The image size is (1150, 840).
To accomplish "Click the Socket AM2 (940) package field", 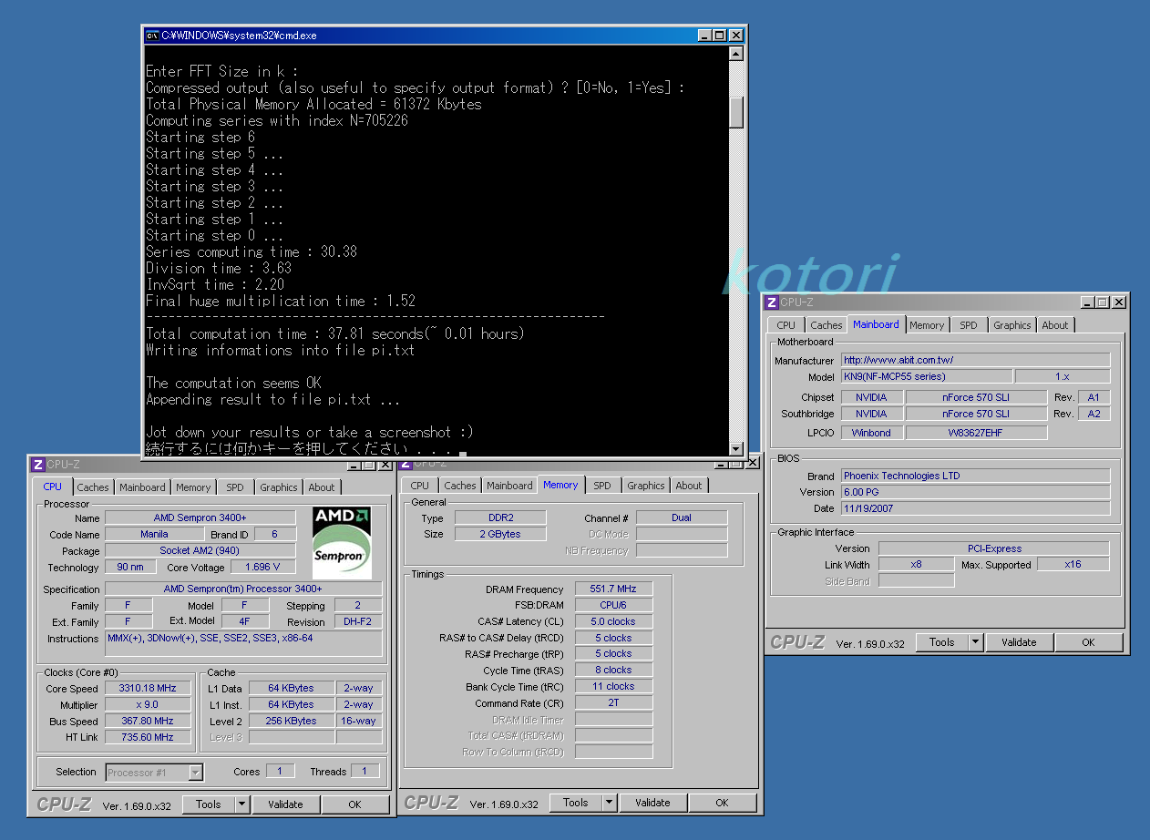I will pyautogui.click(x=200, y=550).
